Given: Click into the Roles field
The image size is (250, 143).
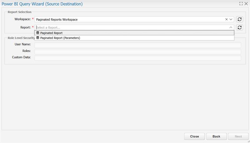Looking at the screenshot, I should coord(138,51).
